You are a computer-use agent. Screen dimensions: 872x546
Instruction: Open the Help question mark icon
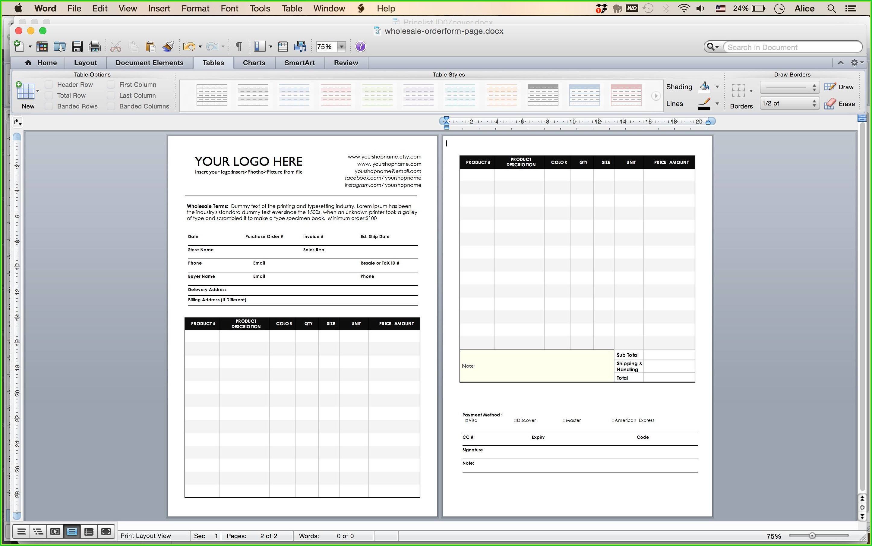coord(360,47)
